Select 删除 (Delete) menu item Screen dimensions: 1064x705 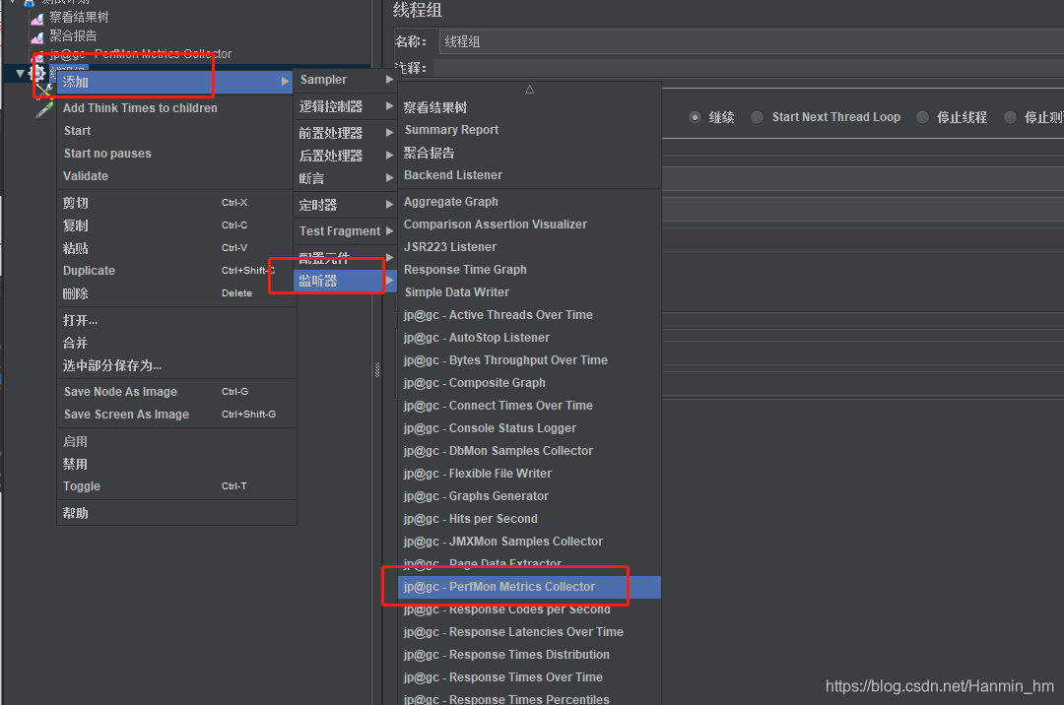pyautogui.click(x=176, y=293)
